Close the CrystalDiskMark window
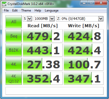109x99 pixels. pos(101,3)
